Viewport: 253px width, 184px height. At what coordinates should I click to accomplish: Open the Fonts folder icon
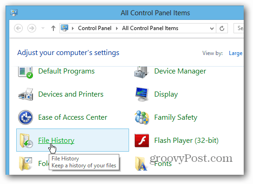pyautogui.click(x=141, y=164)
